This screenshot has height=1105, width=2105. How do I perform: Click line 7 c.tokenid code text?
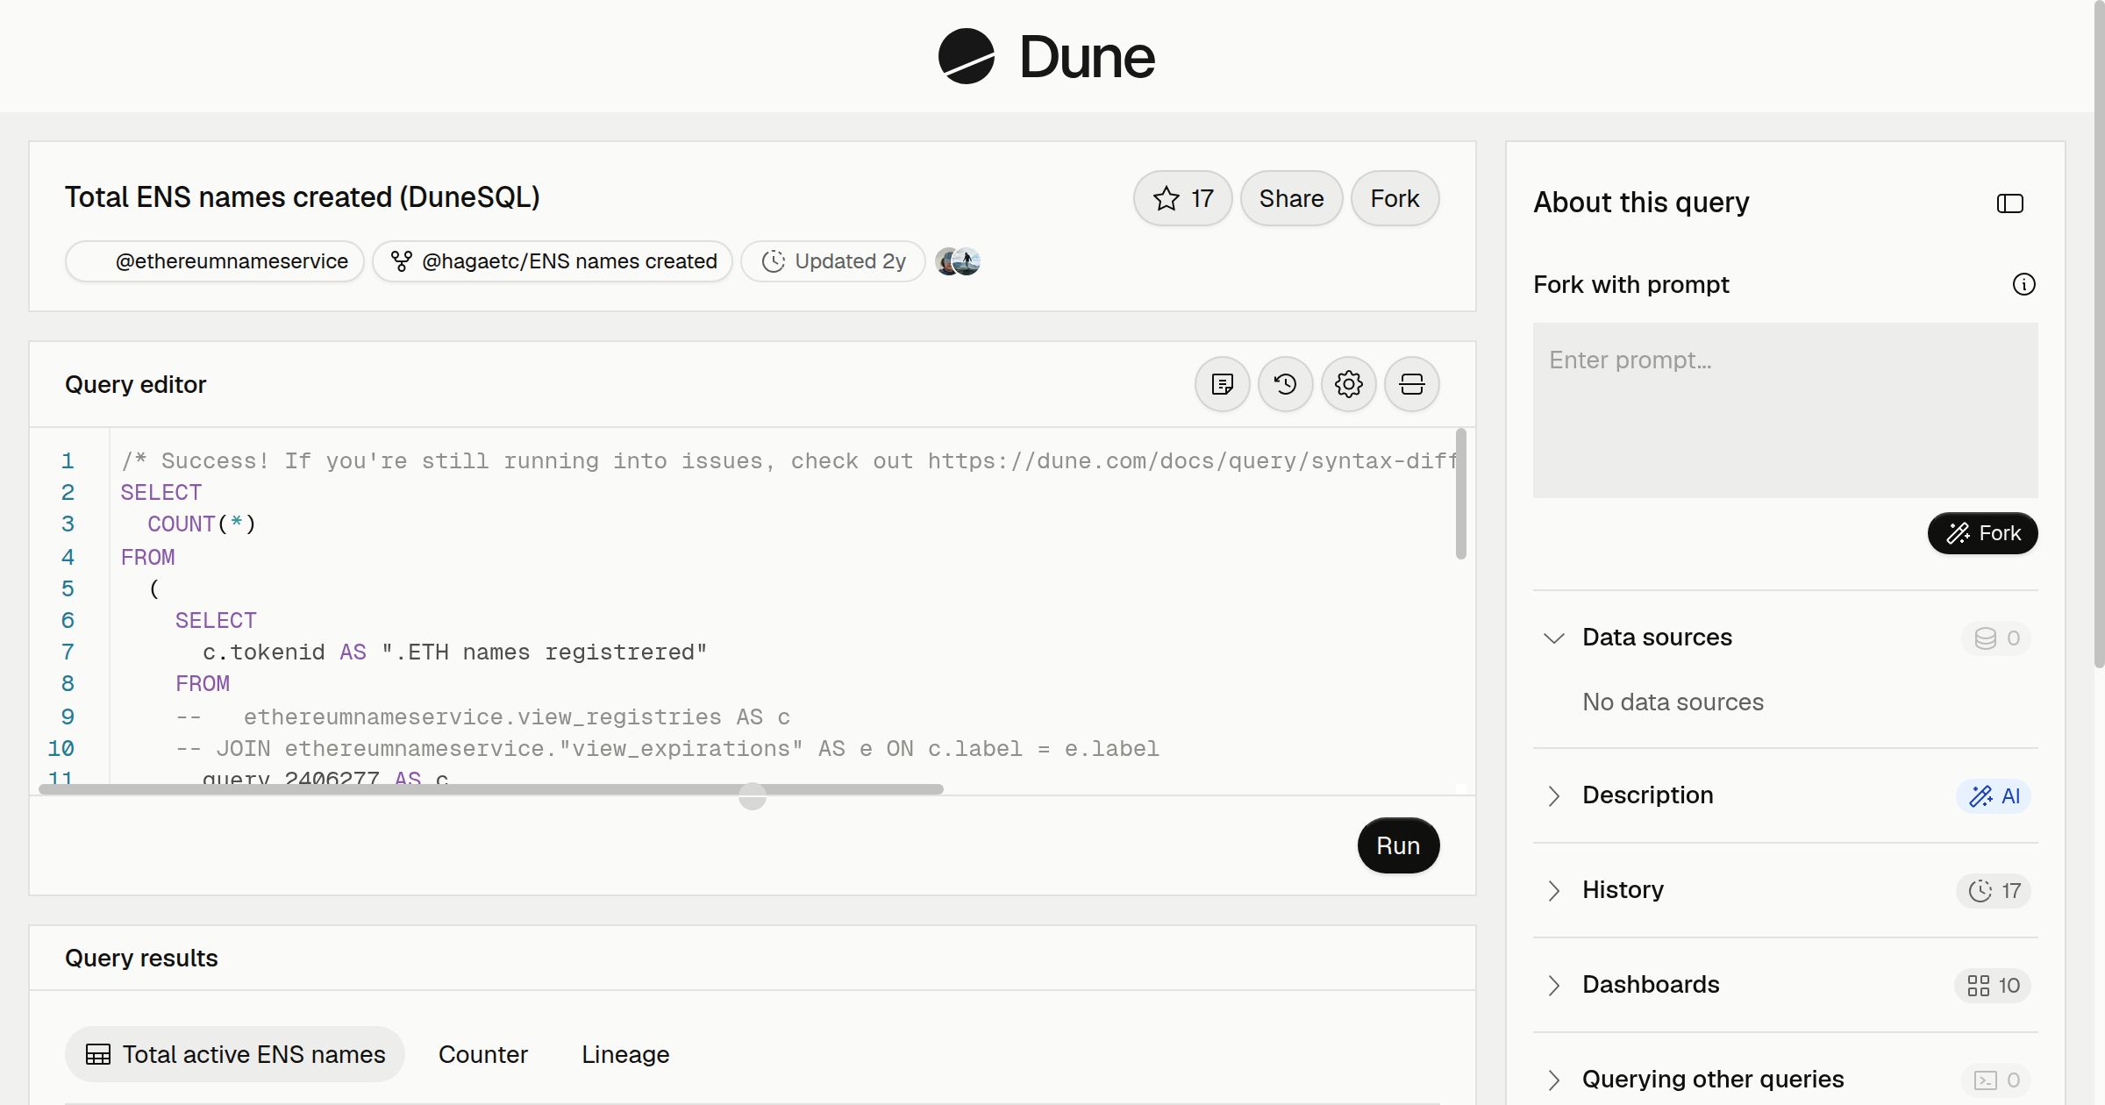click(x=454, y=652)
